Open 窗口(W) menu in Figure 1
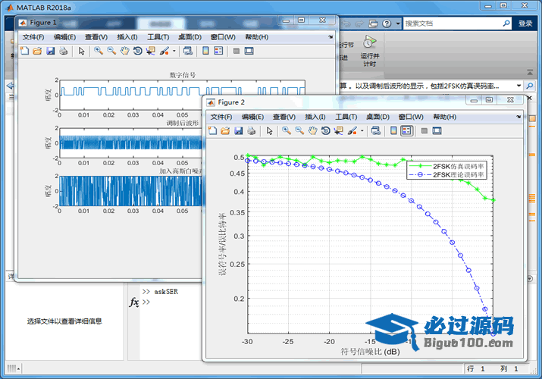 click(223, 37)
